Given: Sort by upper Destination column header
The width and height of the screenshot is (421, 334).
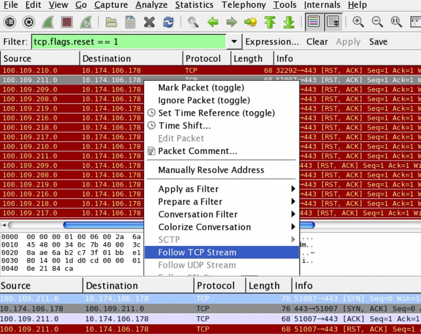Looking at the screenshot, I should coord(131,58).
